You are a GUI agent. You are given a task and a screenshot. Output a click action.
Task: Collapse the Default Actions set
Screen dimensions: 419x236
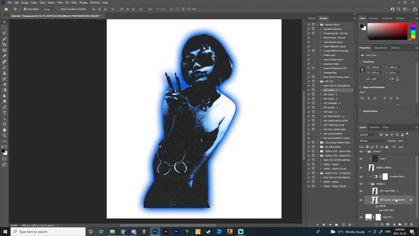click(x=318, y=25)
